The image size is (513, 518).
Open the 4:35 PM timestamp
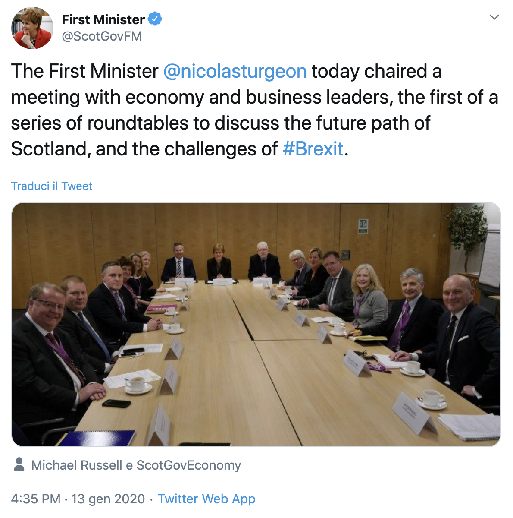point(36,499)
